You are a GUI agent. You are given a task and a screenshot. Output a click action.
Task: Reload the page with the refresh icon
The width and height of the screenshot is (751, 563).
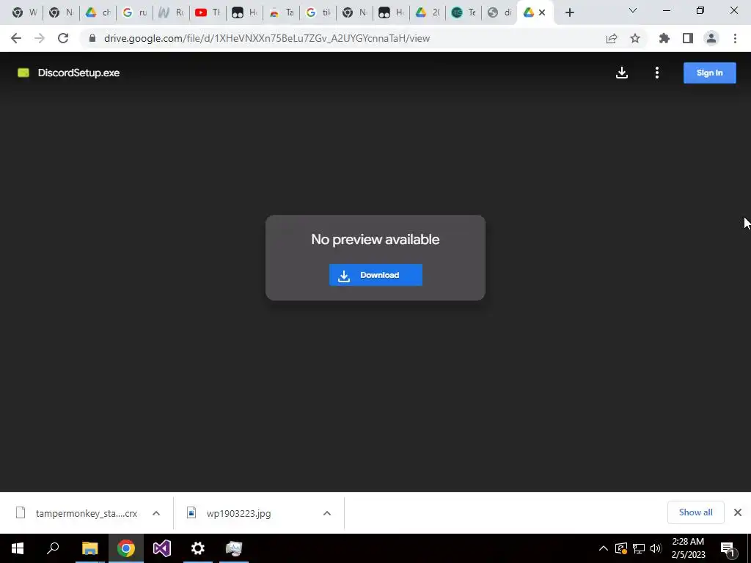point(63,38)
